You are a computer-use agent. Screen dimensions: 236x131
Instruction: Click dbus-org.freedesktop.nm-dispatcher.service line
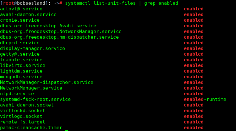(59, 37)
